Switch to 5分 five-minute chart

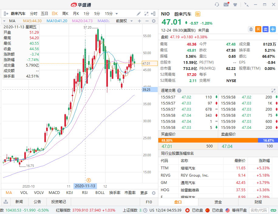[x=97, y=14]
